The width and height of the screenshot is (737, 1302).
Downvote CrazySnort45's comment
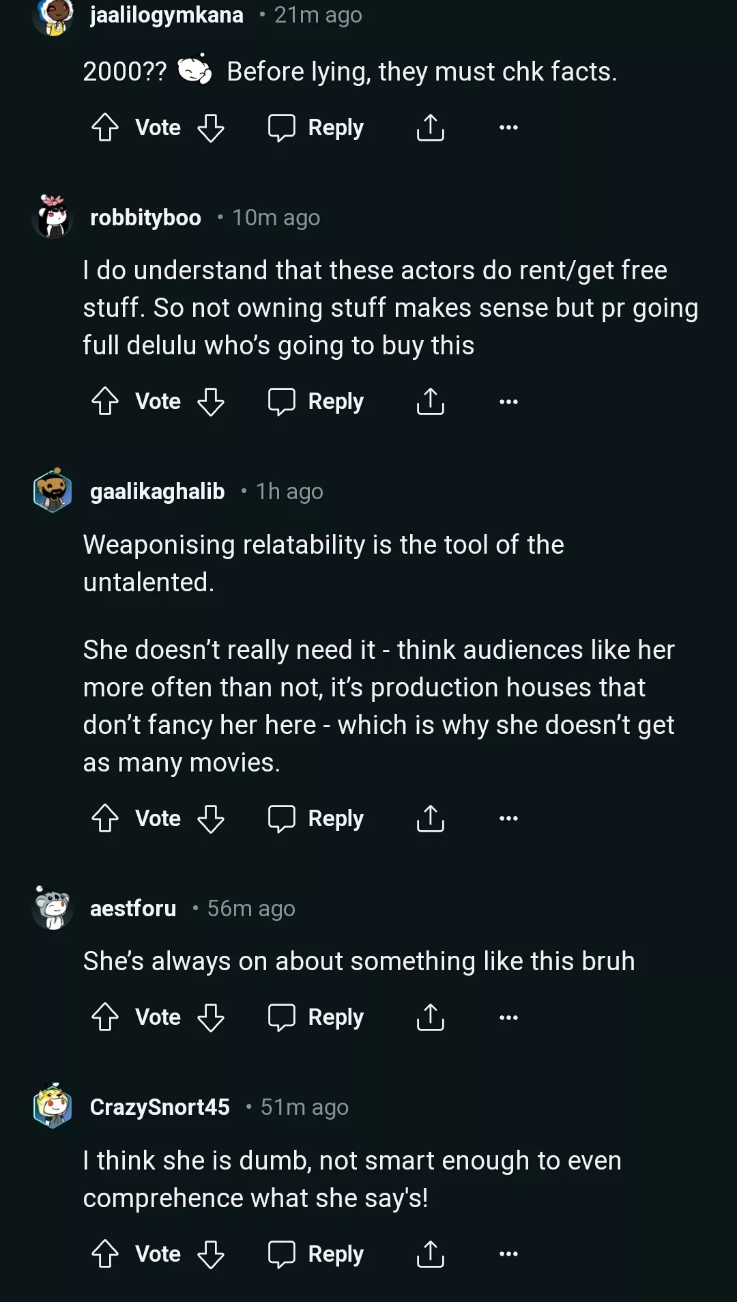(211, 1254)
